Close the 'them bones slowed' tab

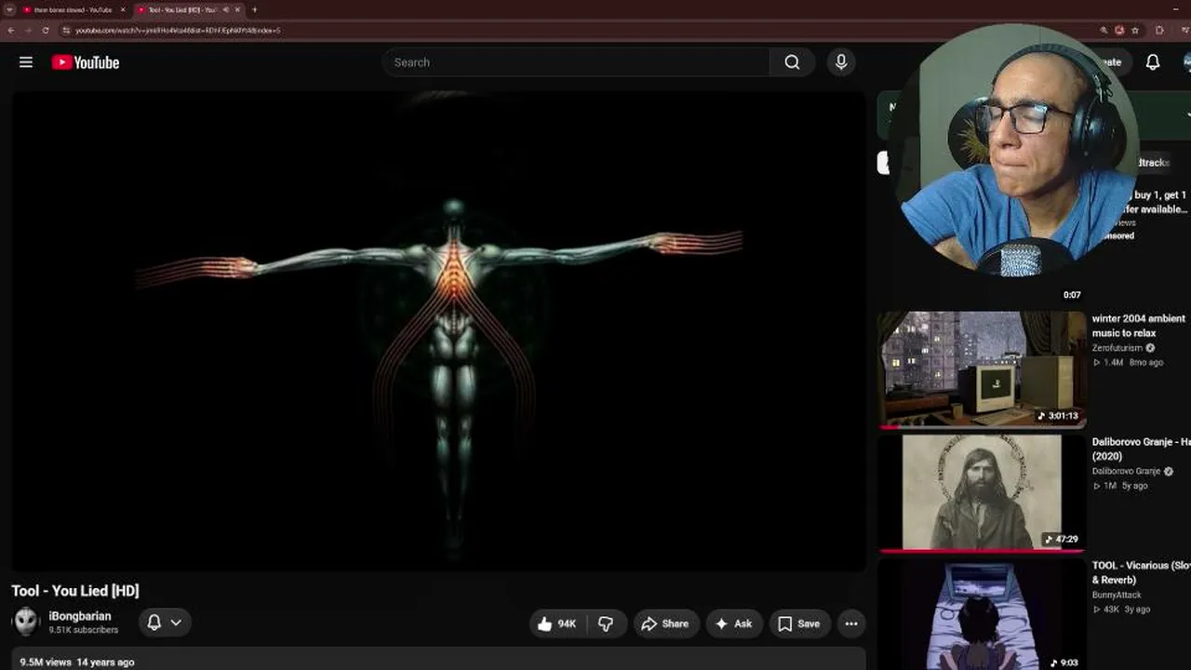click(123, 9)
